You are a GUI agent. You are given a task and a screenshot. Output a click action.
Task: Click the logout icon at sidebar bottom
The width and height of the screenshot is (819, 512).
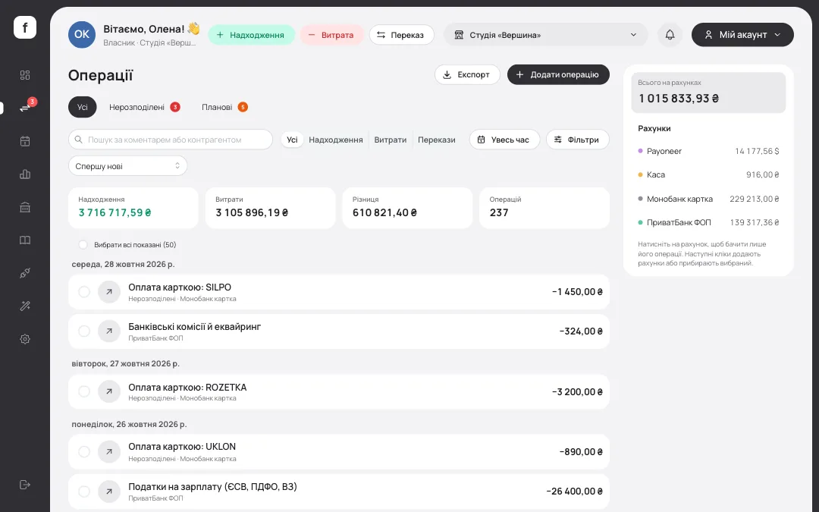(x=24, y=485)
